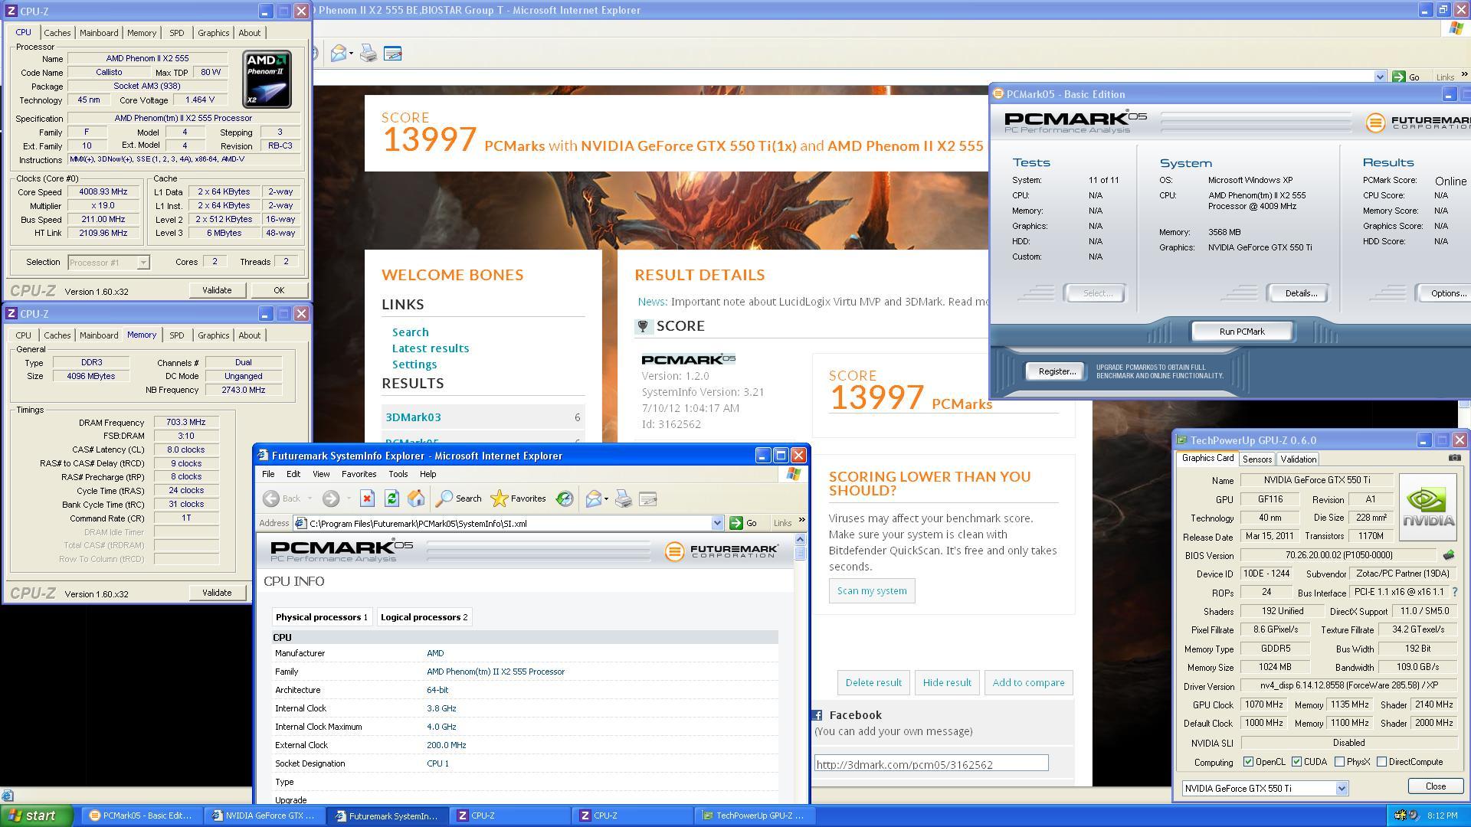The height and width of the screenshot is (827, 1471).
Task: Open Sensors tab in GPU-Z
Action: click(x=1256, y=459)
